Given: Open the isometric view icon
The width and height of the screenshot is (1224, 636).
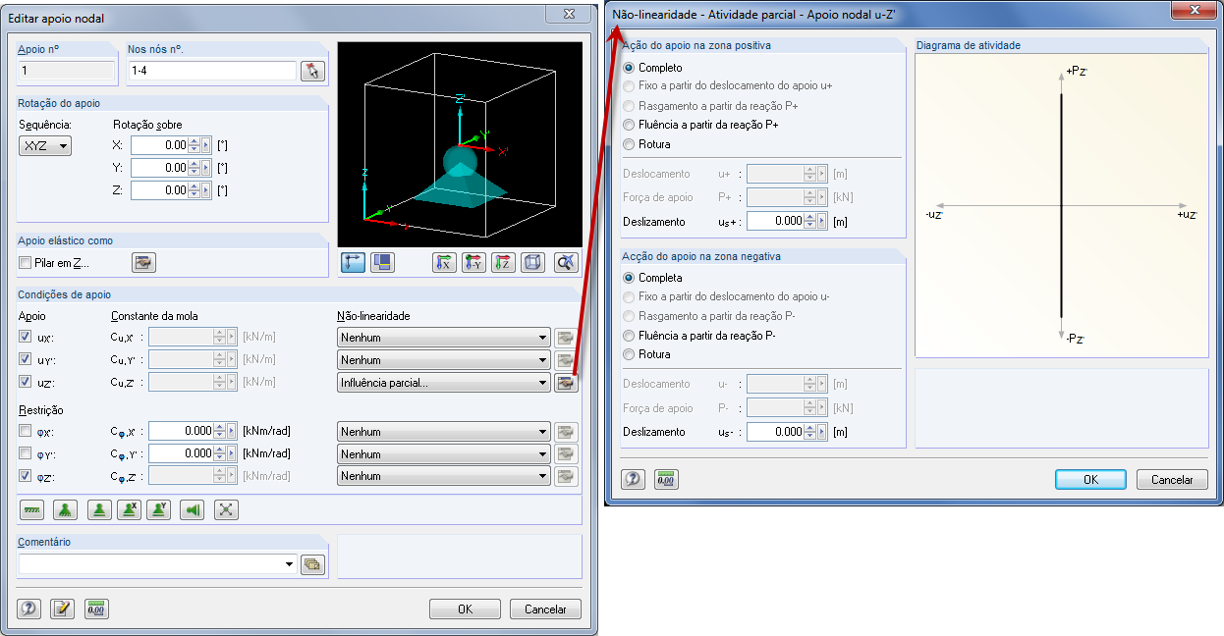Looking at the screenshot, I should [533, 262].
